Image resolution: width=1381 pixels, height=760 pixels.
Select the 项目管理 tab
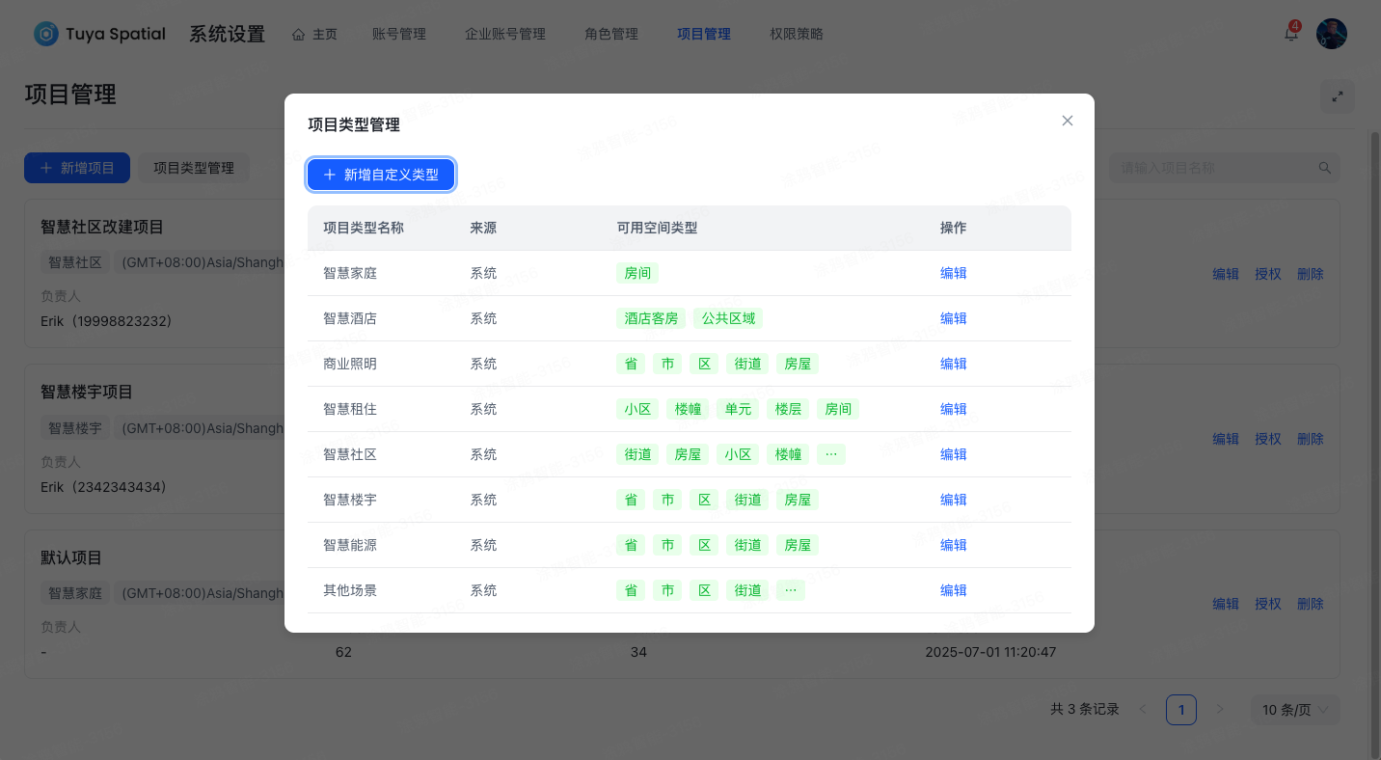(704, 34)
